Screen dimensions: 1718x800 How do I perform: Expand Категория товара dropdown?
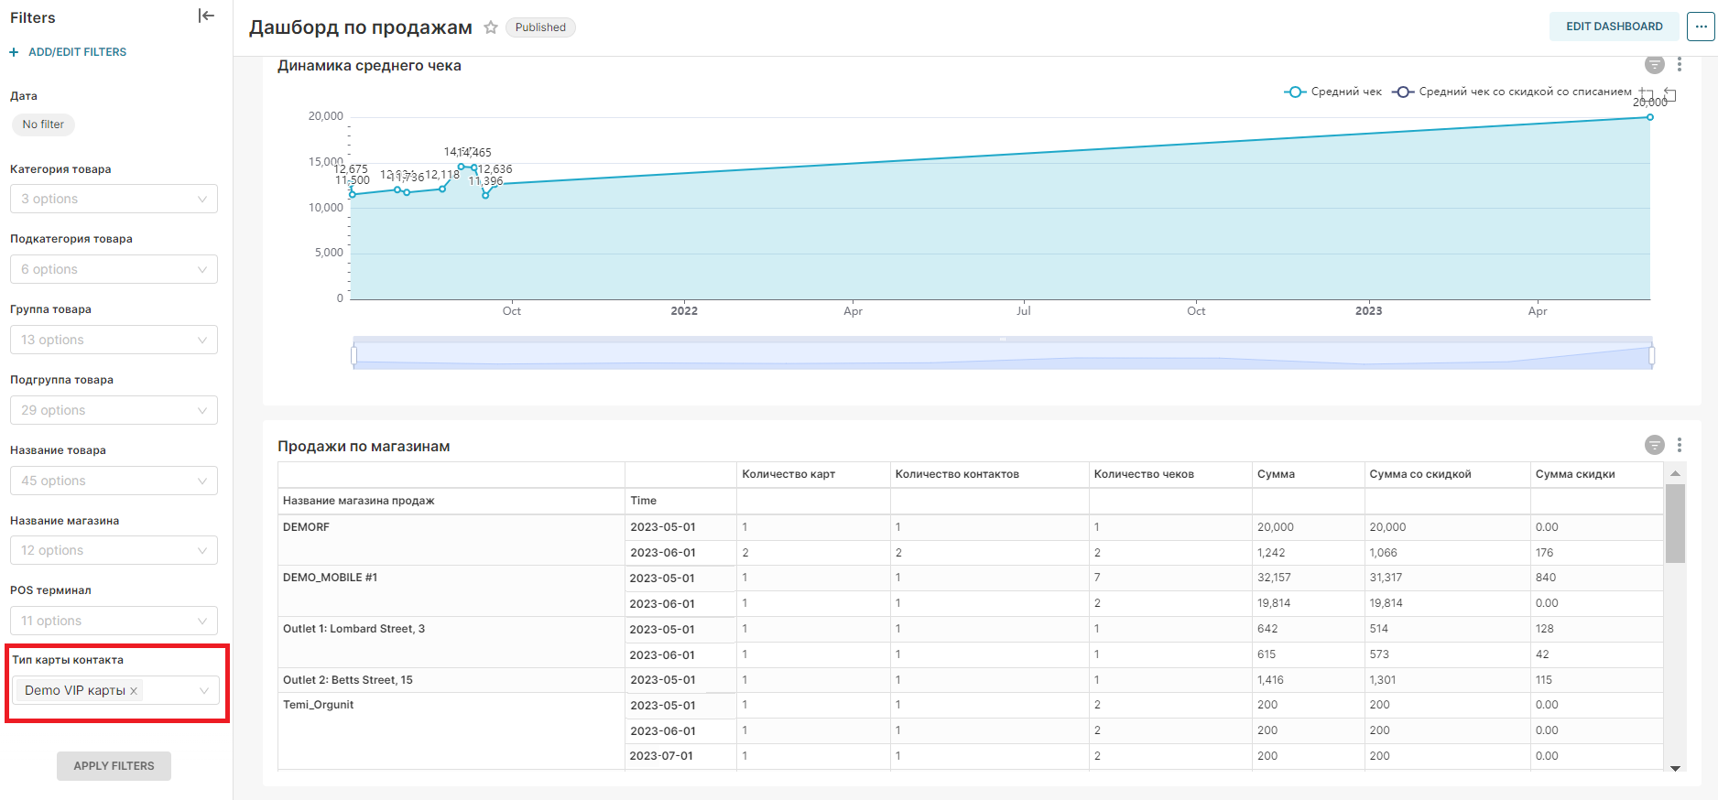(x=114, y=199)
